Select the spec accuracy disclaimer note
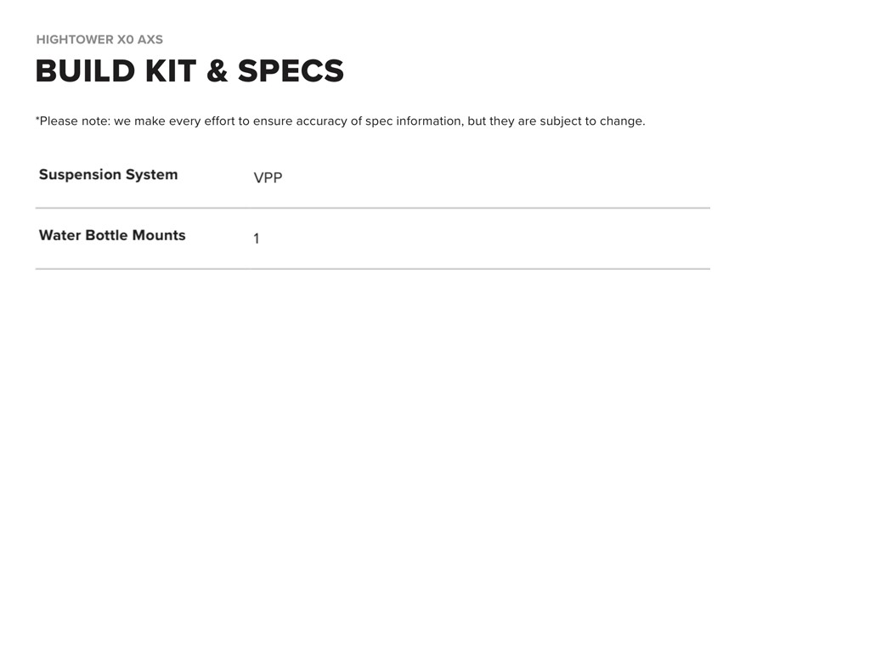The width and height of the screenshot is (870, 652). (x=340, y=121)
